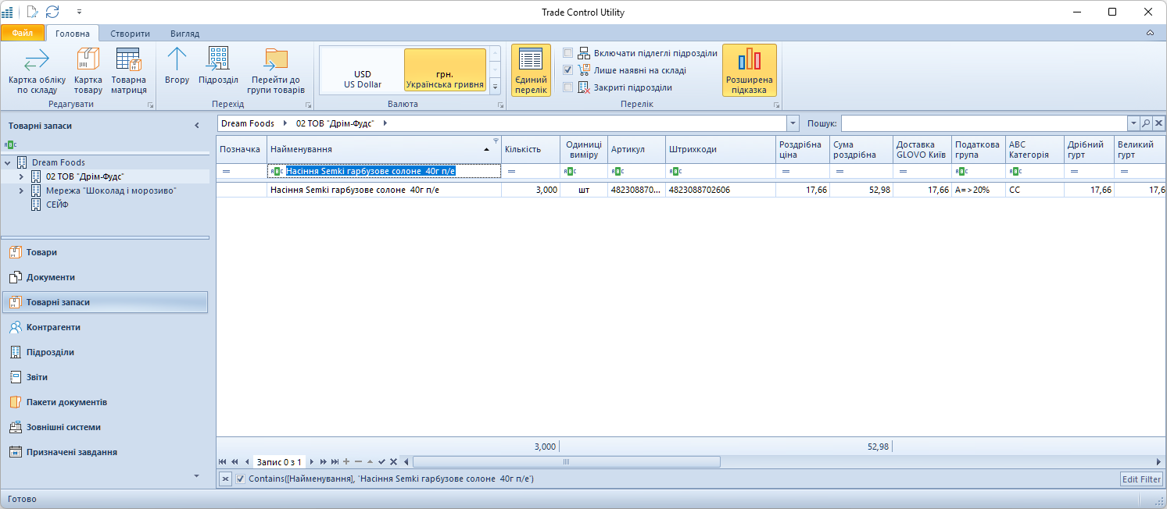Toggle Єдиний перелік view
The height and width of the screenshot is (509, 1167).
pos(531,61)
